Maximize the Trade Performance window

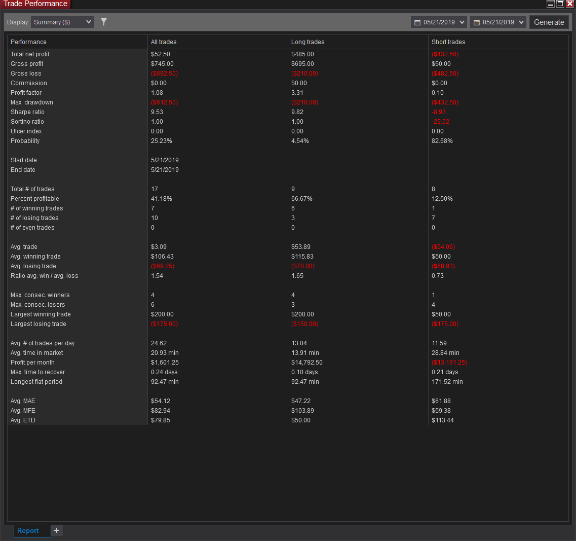coord(560,4)
